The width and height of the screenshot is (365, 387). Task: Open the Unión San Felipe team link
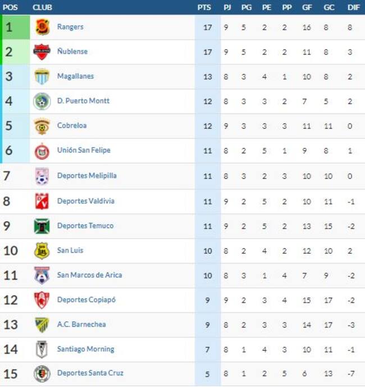[x=84, y=150]
